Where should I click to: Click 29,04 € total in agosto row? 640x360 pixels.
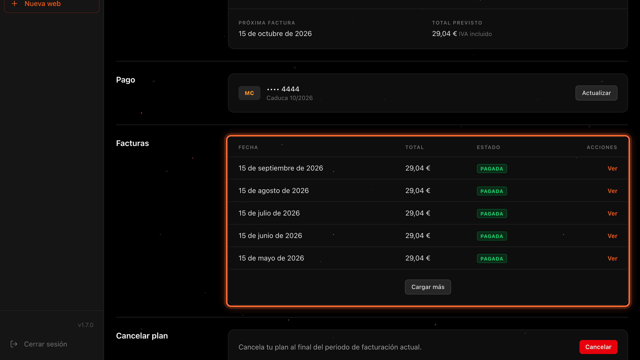418,191
